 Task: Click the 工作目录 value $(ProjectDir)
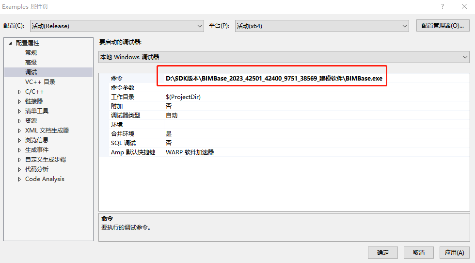183,97
